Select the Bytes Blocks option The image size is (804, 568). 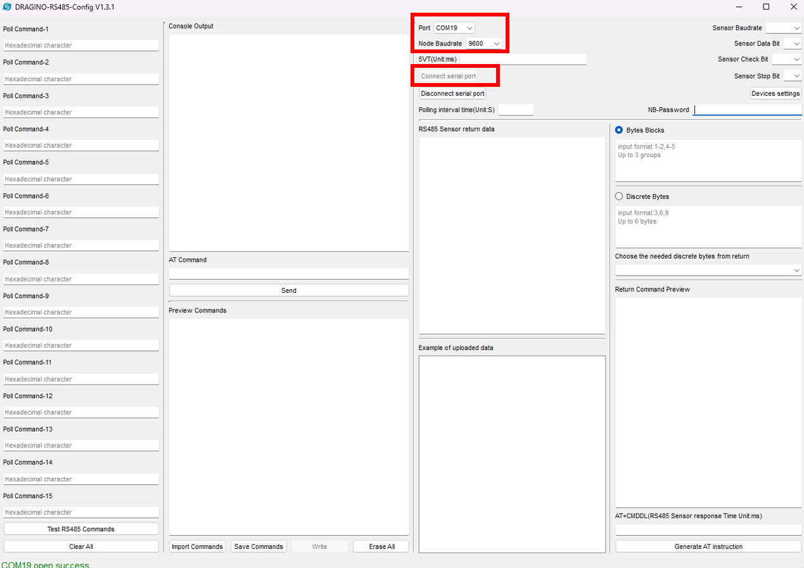(x=618, y=130)
